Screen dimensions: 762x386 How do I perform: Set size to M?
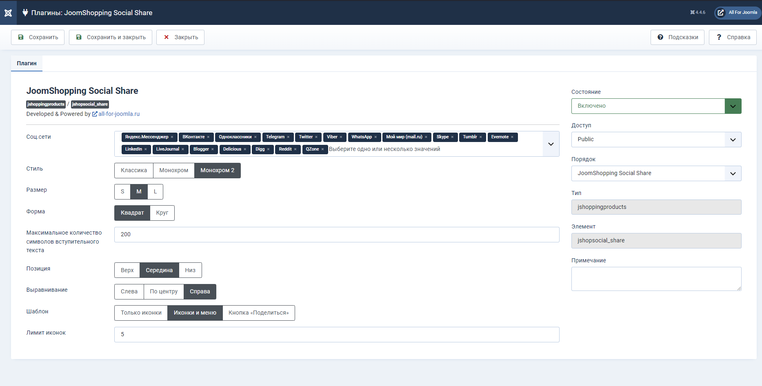(x=139, y=192)
